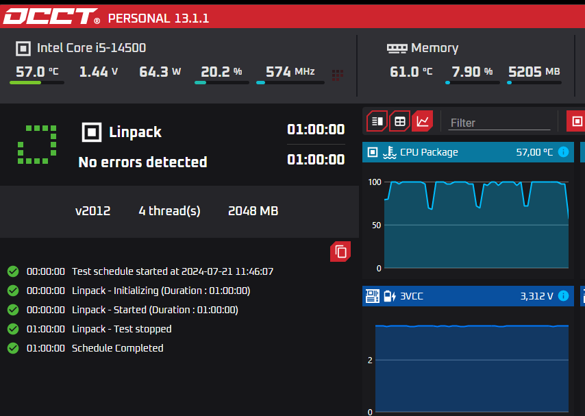Open 3VCC sensor info
Viewport: 585px width, 416px height.
click(x=563, y=296)
